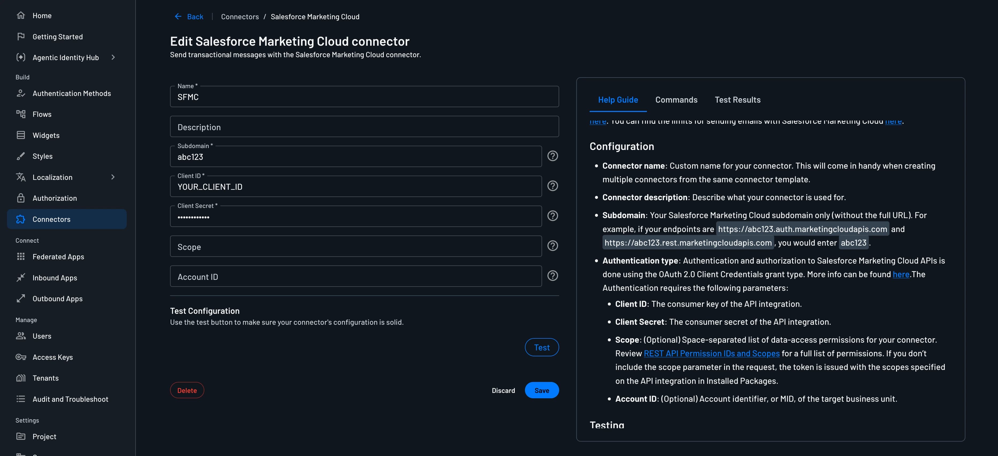Switch to the Test Results tab
The image size is (998, 456).
tap(737, 99)
